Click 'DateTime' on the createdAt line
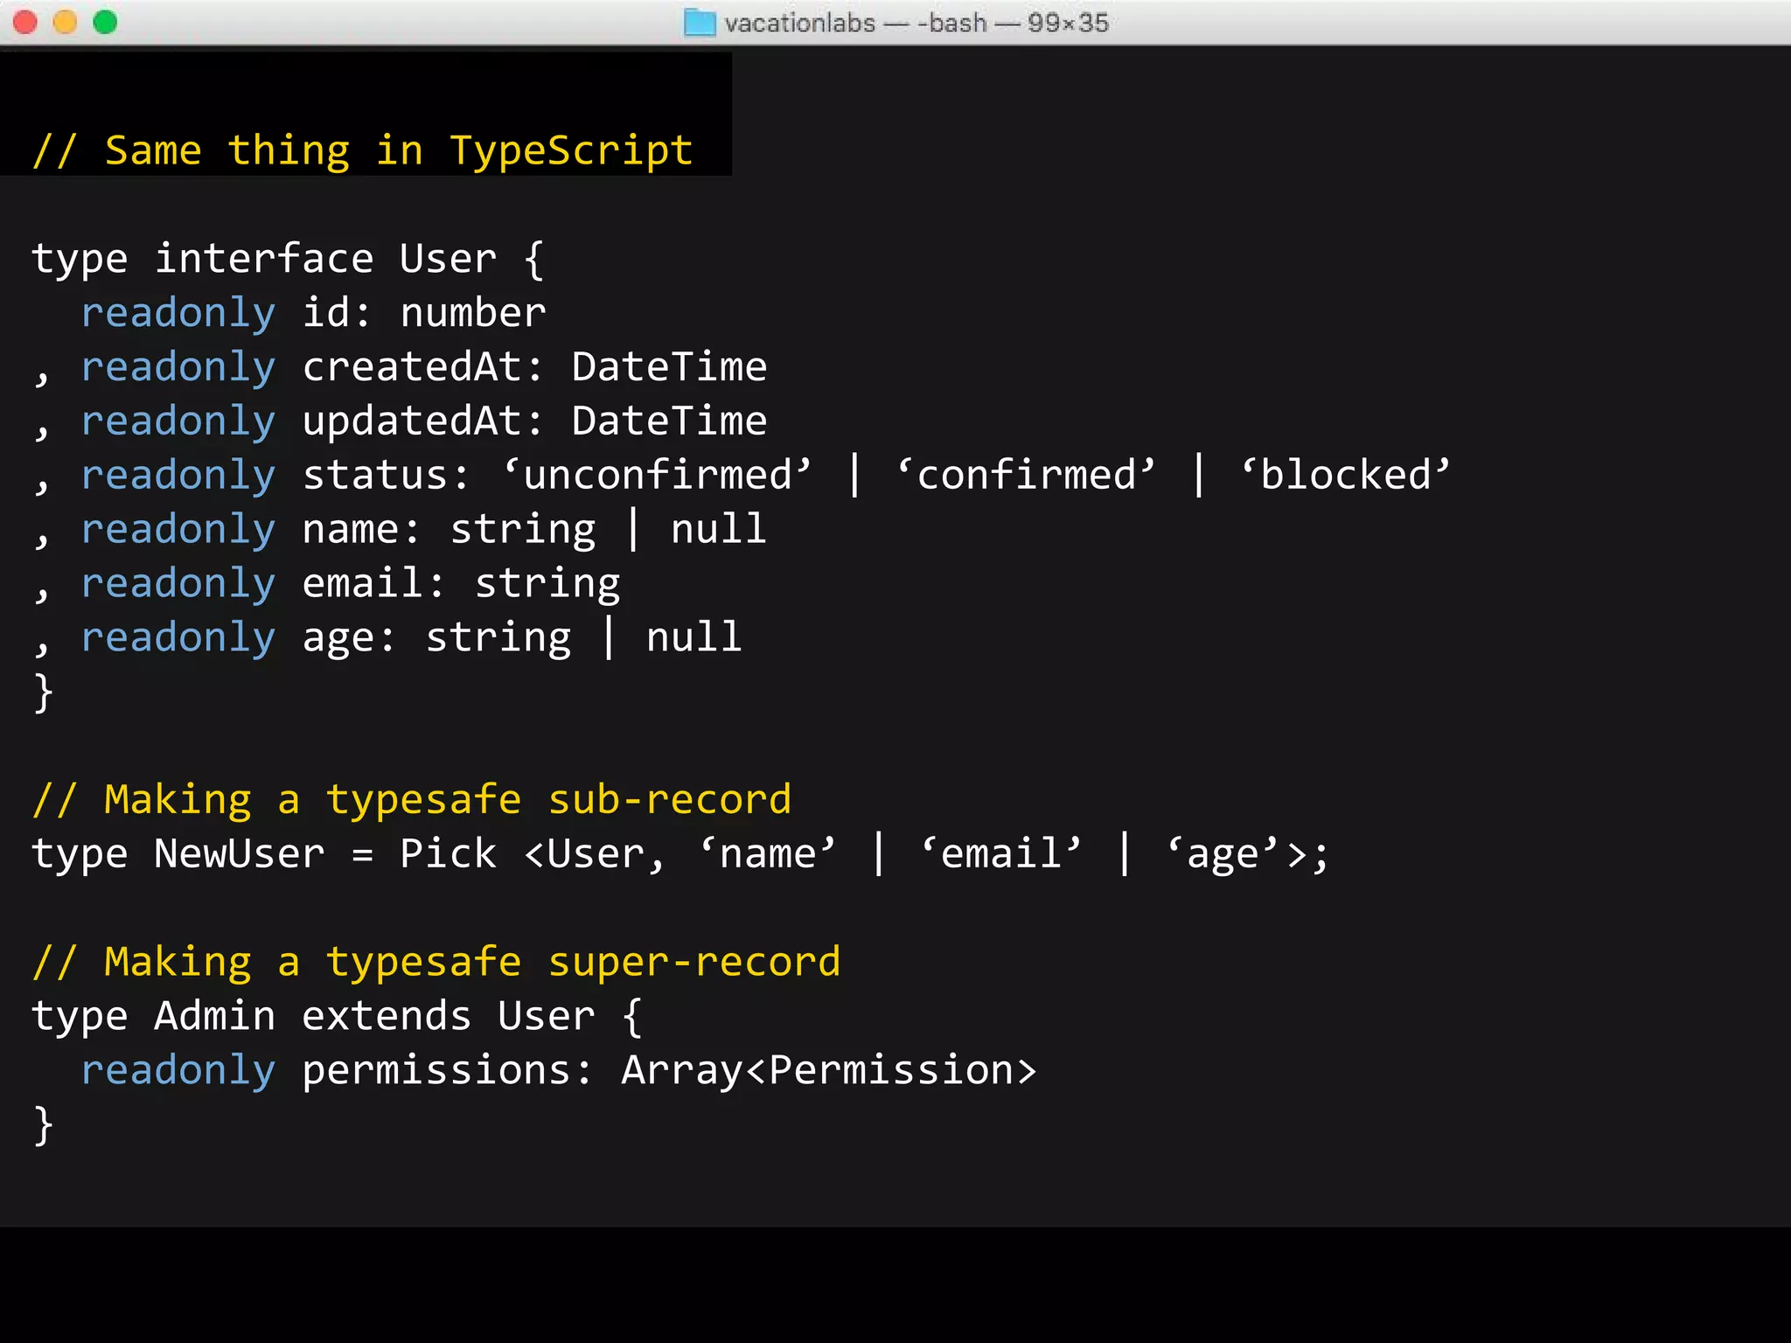 pyautogui.click(x=669, y=367)
